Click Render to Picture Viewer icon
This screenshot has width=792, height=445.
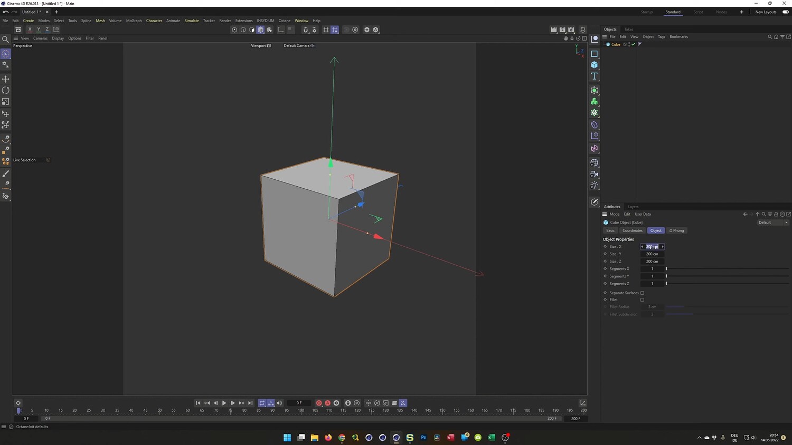(x=562, y=30)
